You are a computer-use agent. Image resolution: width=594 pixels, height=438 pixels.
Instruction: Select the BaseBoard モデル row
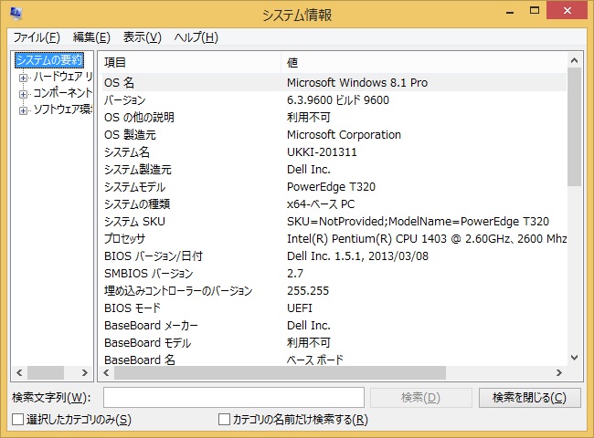334,343
